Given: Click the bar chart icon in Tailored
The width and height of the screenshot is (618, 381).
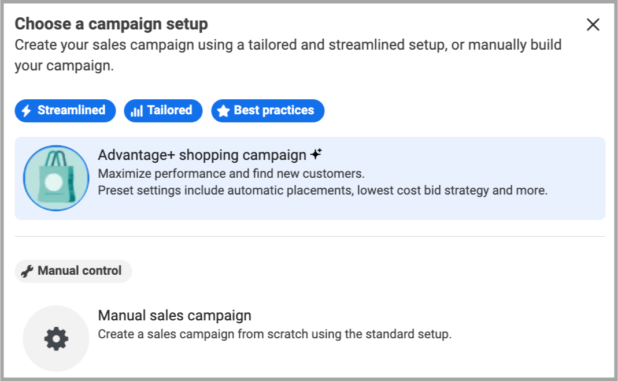Looking at the screenshot, I should click(136, 111).
